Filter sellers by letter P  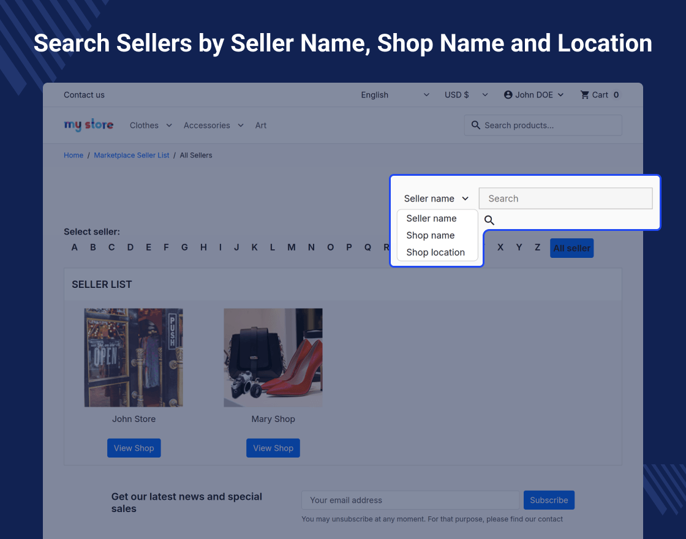pyautogui.click(x=349, y=247)
